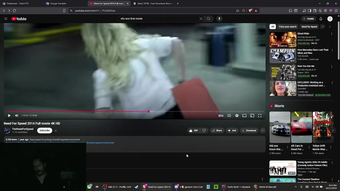Select the Need for Speed chip
The image size is (340, 191).
click(x=309, y=27)
